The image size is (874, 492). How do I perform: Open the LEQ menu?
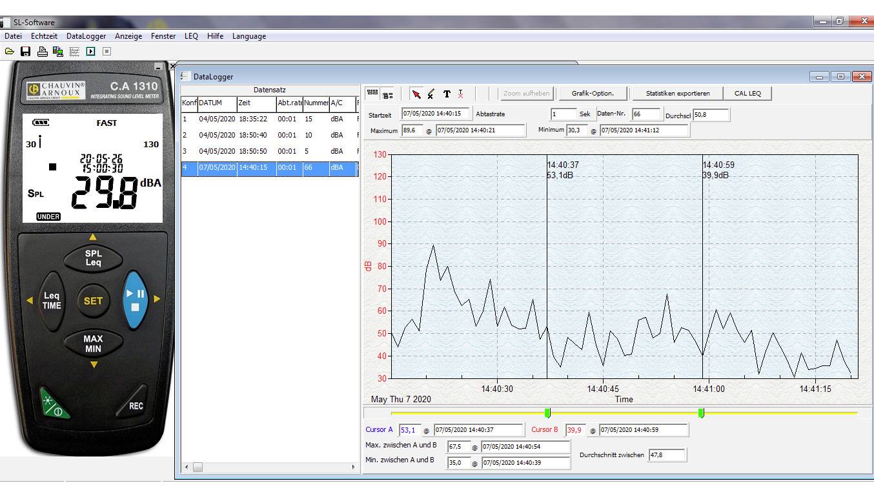coord(191,36)
